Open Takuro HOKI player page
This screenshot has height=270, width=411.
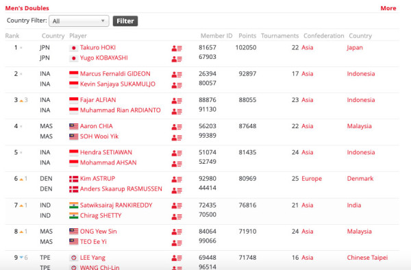(98, 47)
